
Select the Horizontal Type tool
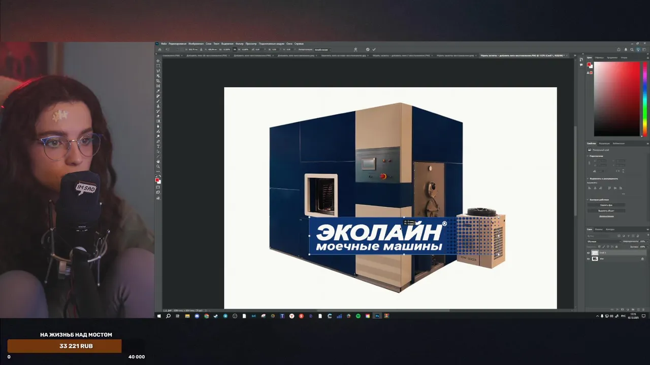click(x=158, y=146)
